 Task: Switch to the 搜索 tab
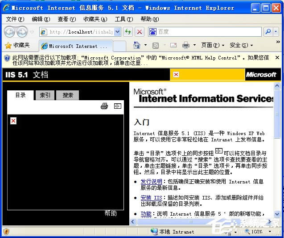(68, 95)
